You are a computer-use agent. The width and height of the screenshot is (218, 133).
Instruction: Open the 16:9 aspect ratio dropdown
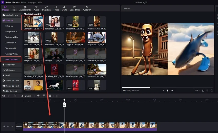coord(197,90)
